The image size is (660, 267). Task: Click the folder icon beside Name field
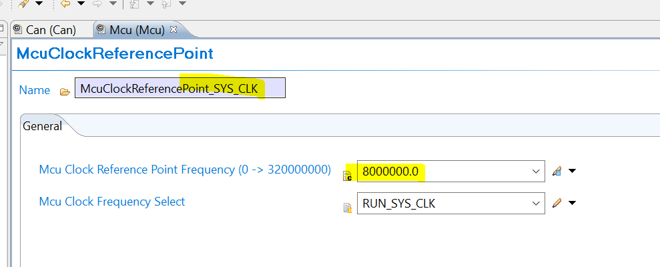(65, 91)
